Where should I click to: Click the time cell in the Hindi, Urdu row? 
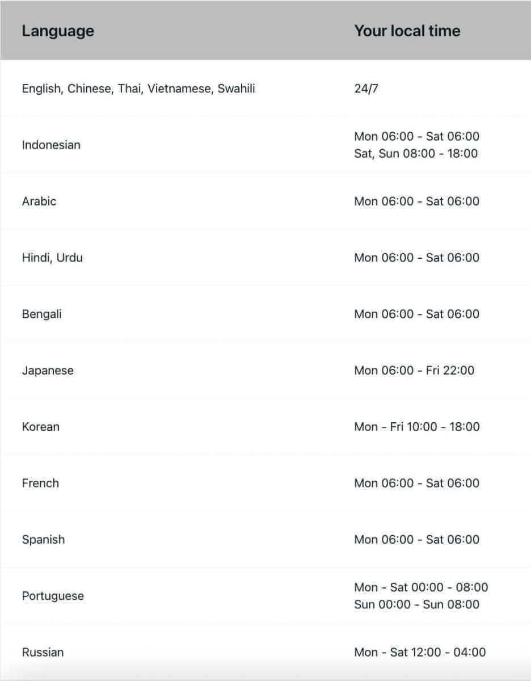[416, 258]
